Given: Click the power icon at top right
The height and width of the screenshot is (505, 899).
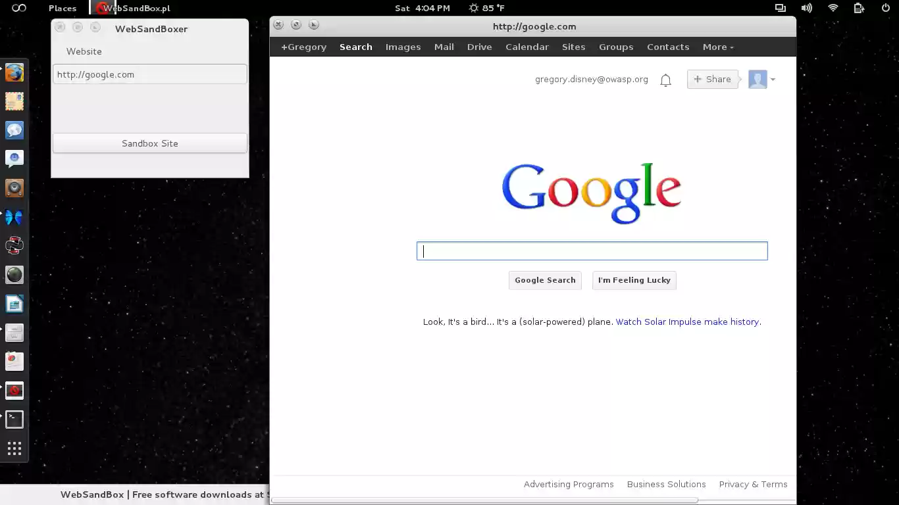Looking at the screenshot, I should (x=885, y=8).
